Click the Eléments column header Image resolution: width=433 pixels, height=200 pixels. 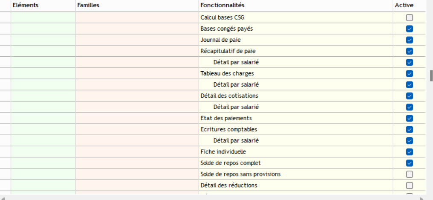pyautogui.click(x=26, y=6)
